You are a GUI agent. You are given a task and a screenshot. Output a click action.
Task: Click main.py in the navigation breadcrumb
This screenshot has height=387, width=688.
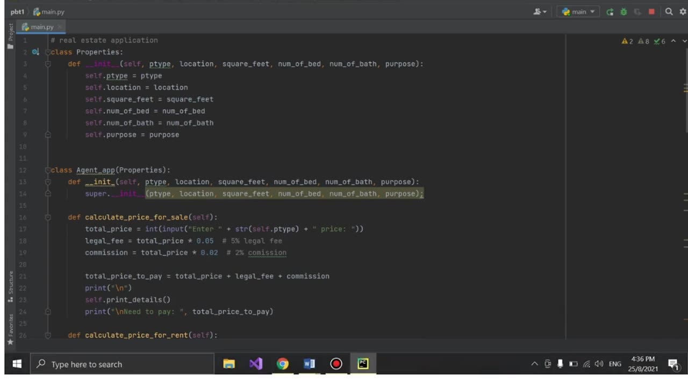pyautogui.click(x=48, y=11)
